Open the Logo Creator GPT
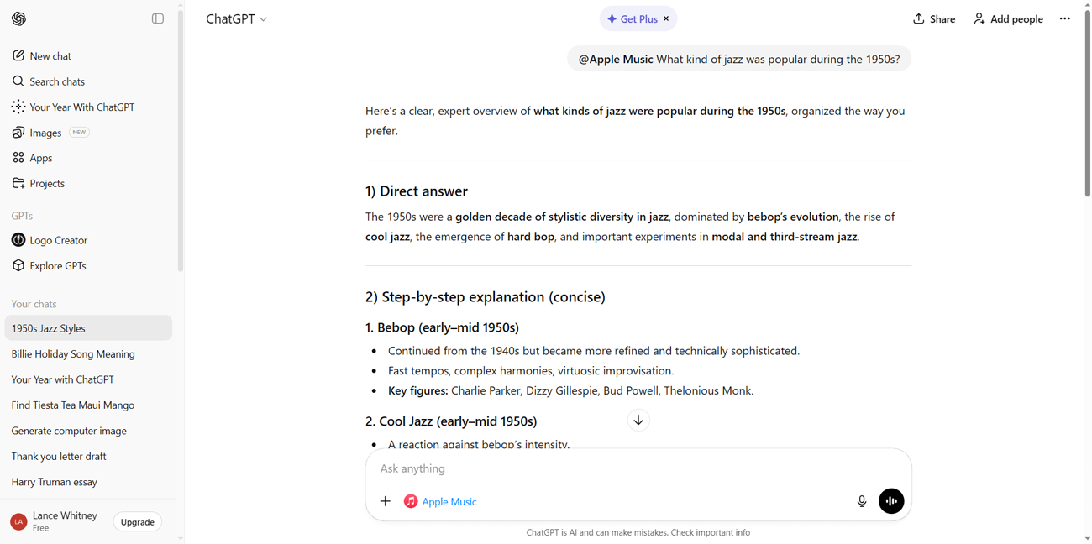 point(58,240)
